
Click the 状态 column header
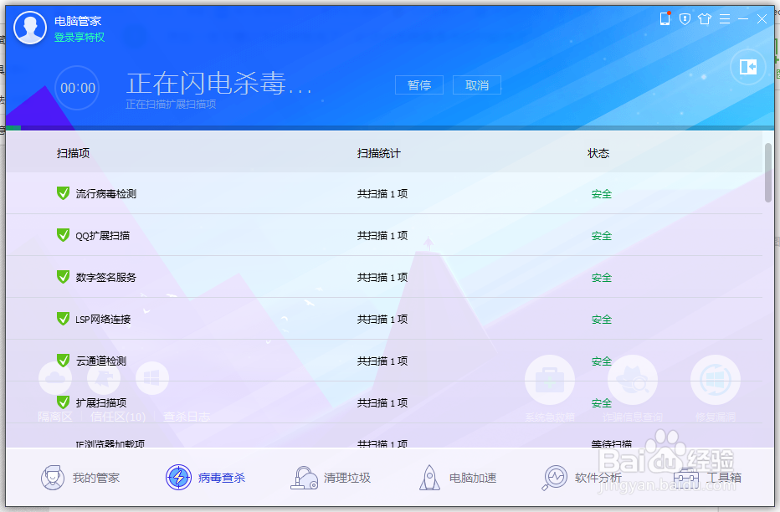pyautogui.click(x=598, y=153)
